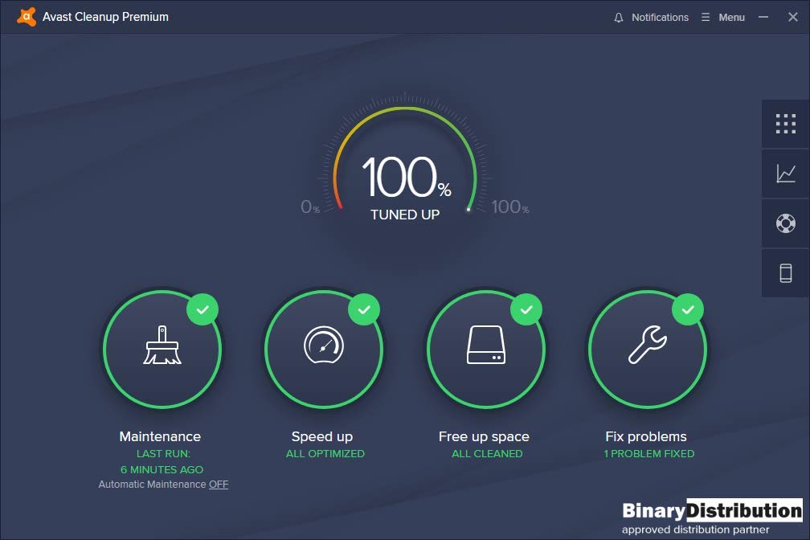Open Notifications panel
810x540 pixels.
pyautogui.click(x=659, y=18)
